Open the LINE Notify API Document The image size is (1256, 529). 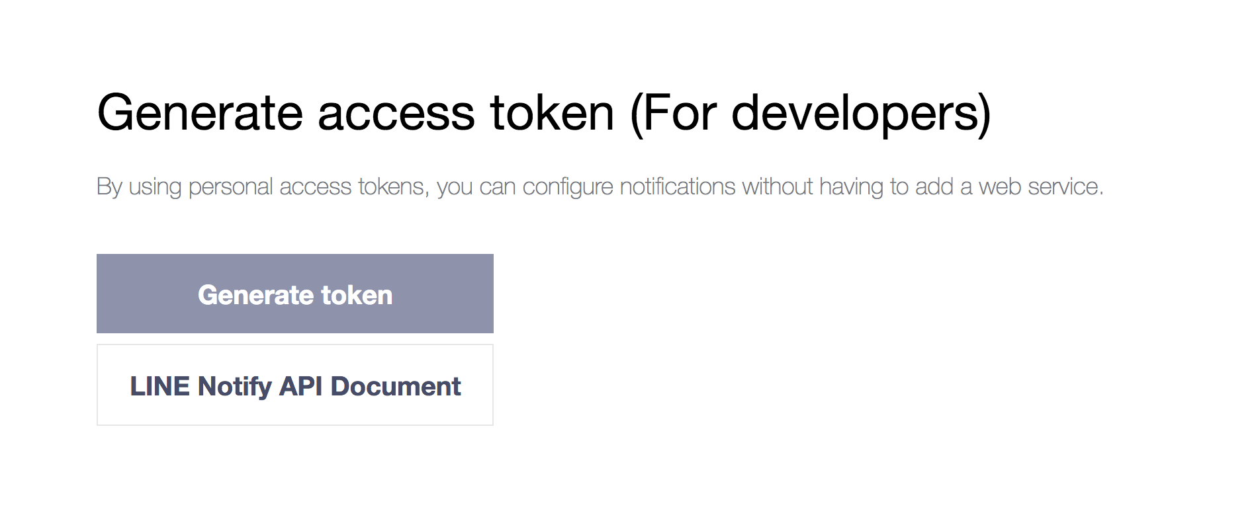pos(295,385)
